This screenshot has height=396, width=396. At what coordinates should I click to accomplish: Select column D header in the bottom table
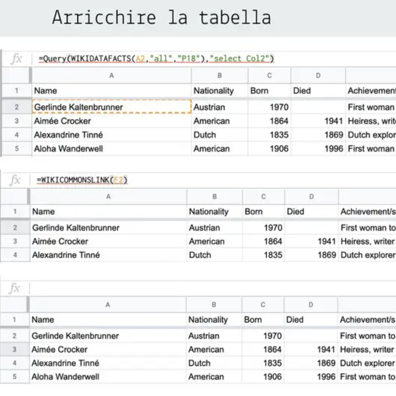[310, 305]
